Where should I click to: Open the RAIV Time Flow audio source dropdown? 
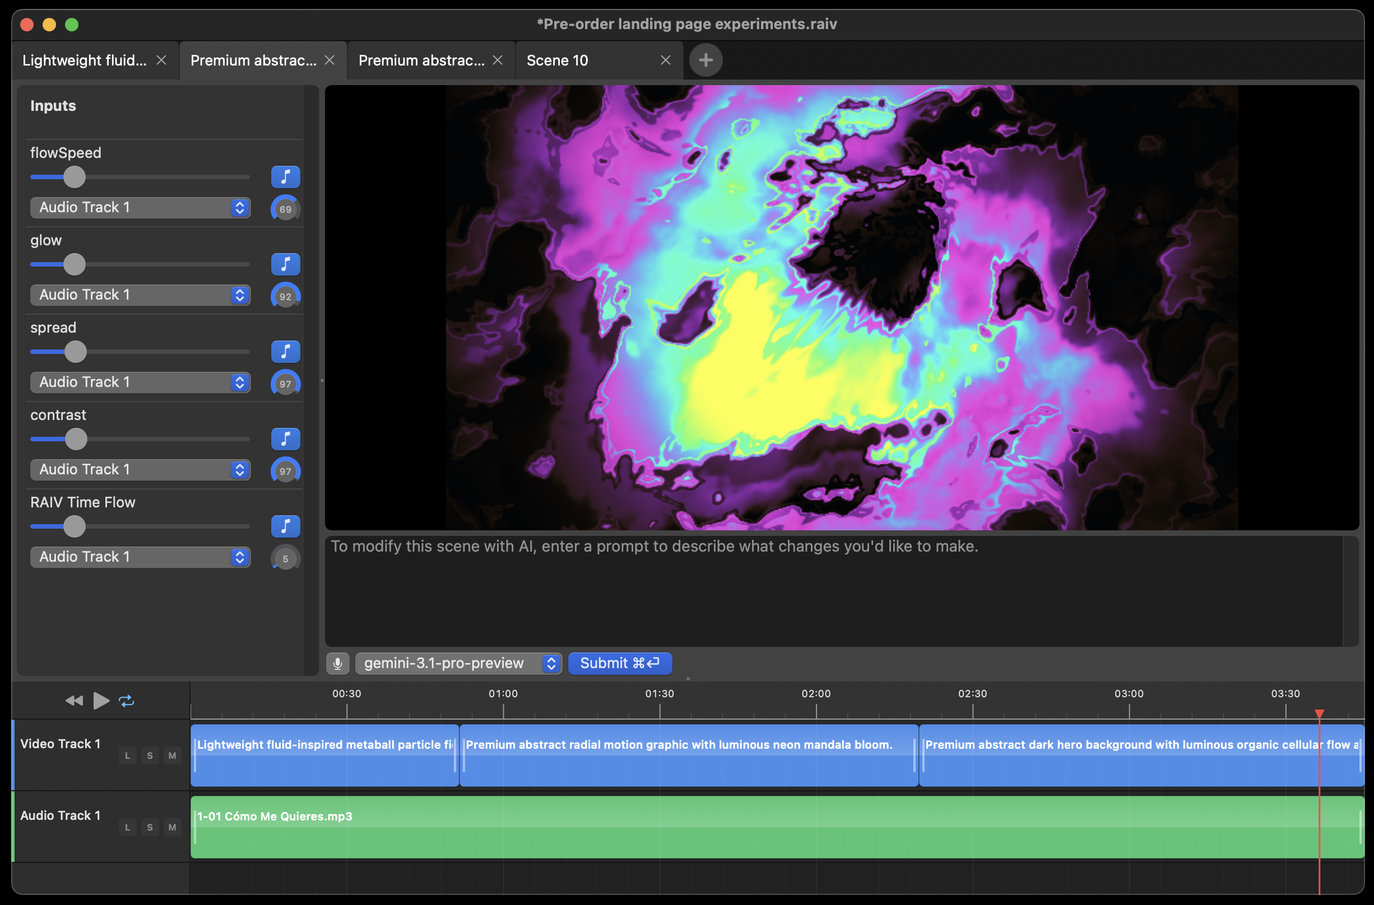pyautogui.click(x=140, y=557)
